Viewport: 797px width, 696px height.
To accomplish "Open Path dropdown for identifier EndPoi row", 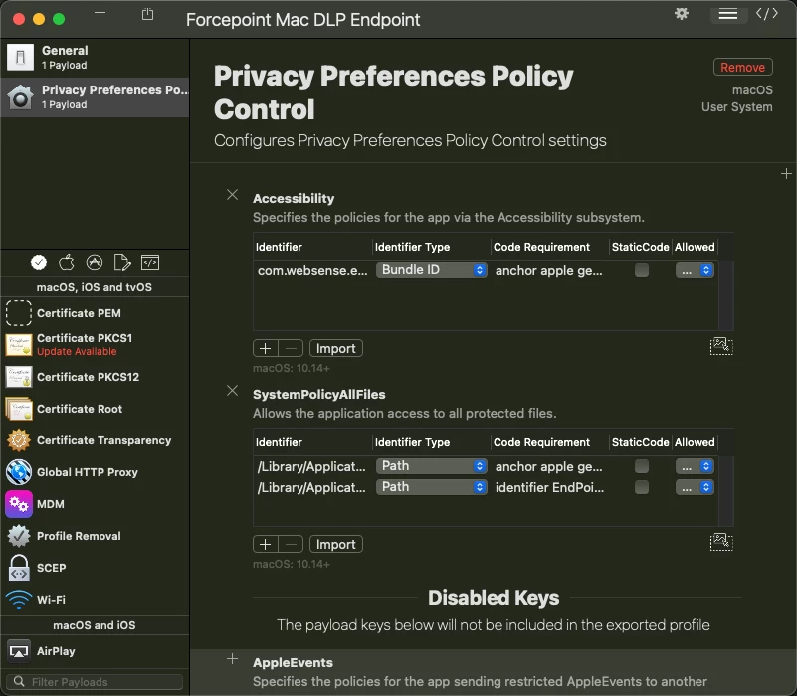I will (431, 487).
